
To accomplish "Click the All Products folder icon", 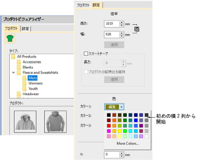I will click(x=13, y=56).
